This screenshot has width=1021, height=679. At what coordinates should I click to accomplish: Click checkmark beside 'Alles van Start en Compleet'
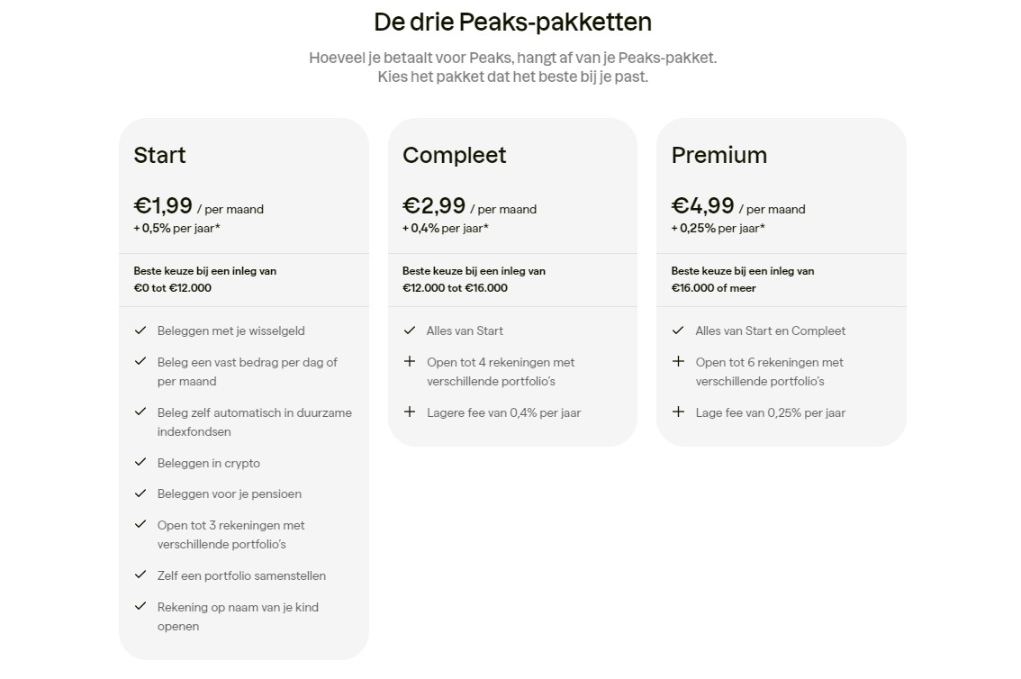coord(679,330)
